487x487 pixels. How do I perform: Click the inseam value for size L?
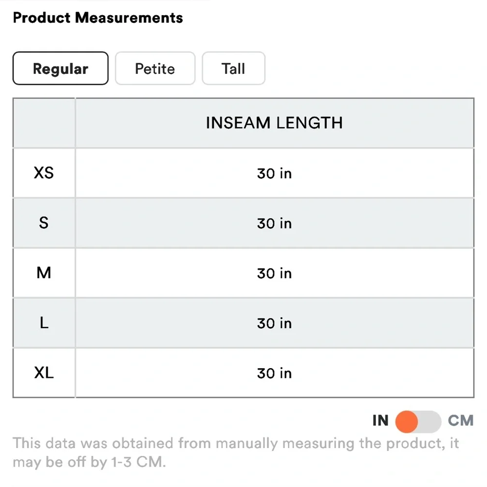274,323
